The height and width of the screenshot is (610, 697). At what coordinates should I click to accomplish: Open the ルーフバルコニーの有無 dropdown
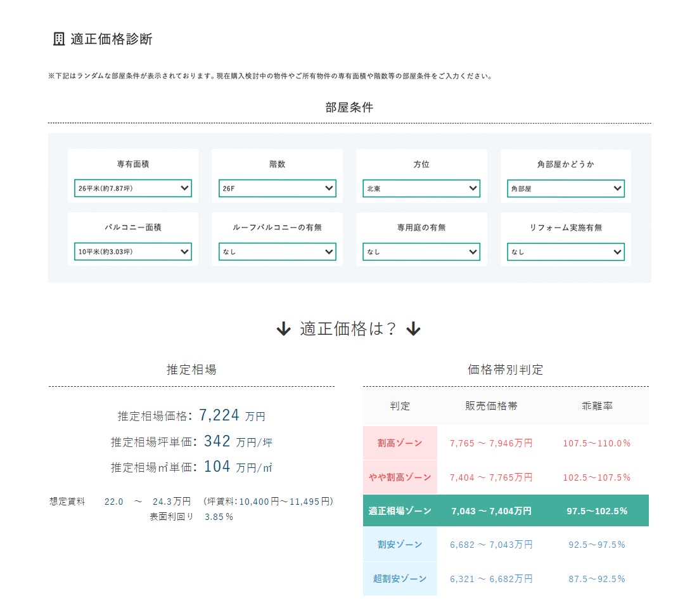point(278,251)
